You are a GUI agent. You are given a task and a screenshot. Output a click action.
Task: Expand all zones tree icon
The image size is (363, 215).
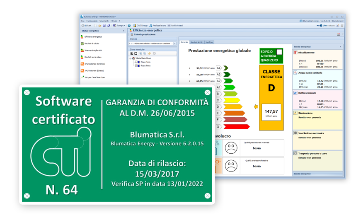coord(140,53)
